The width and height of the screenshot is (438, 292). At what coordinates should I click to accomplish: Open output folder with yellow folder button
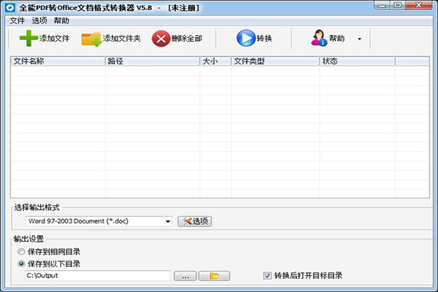pos(214,276)
